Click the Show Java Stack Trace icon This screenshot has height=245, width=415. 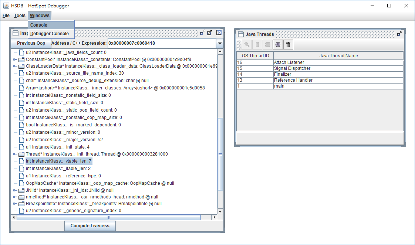pyautogui.click(x=267, y=45)
